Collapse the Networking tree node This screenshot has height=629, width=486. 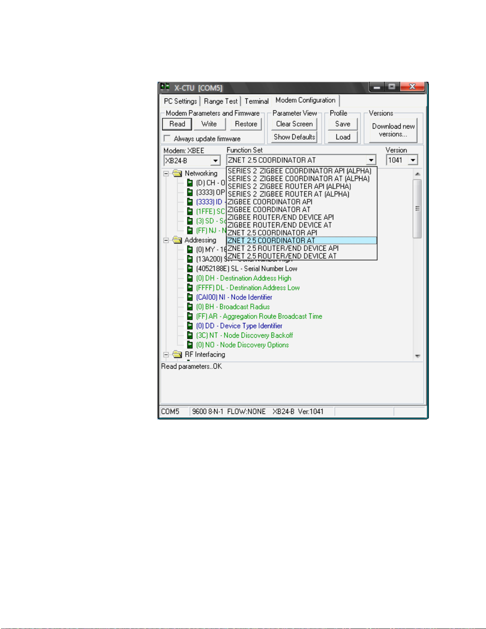(x=166, y=173)
